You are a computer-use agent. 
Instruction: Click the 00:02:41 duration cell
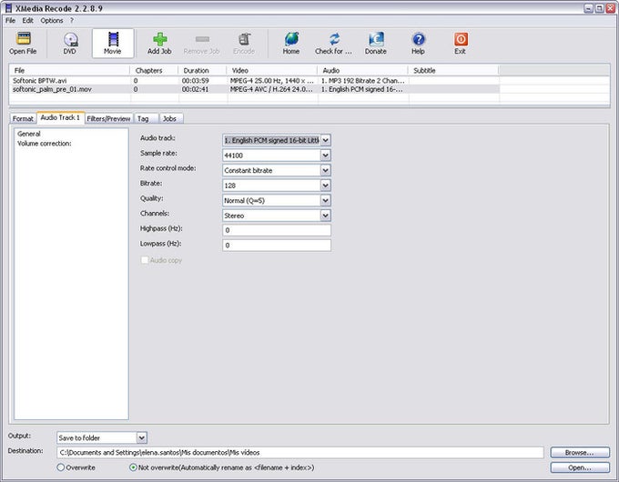tap(196, 89)
